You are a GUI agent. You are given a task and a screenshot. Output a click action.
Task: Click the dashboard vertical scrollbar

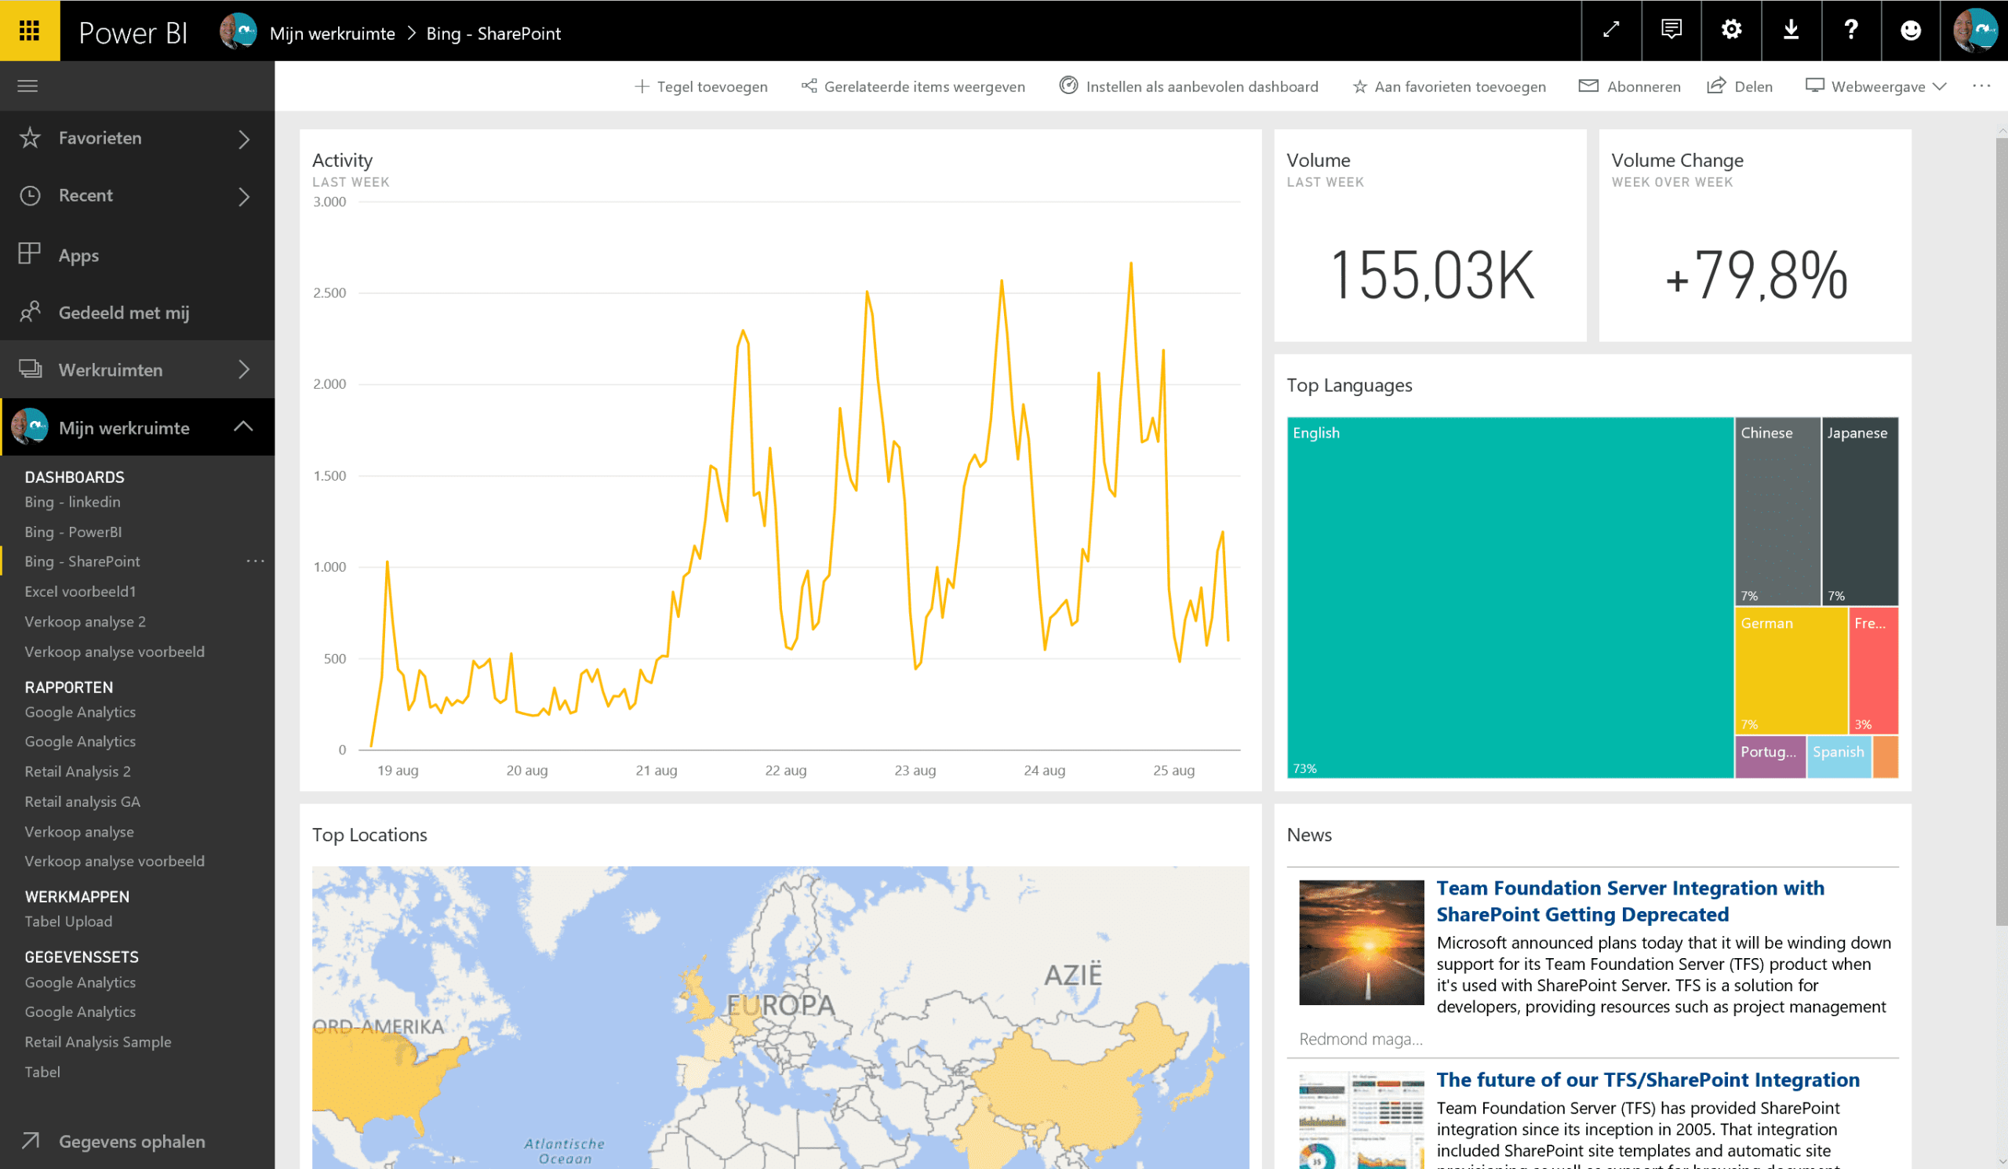[2001, 532]
